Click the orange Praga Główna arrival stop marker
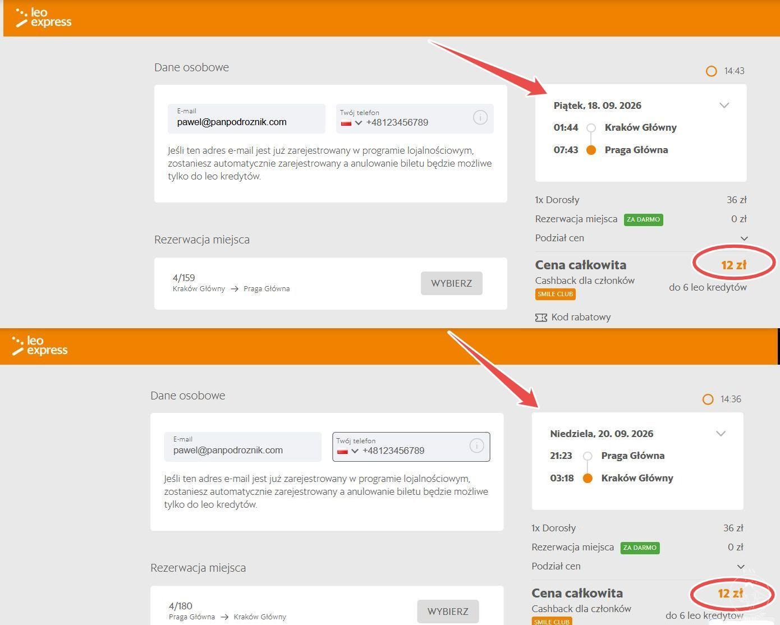Image resolution: width=780 pixels, height=625 pixels. (x=591, y=150)
